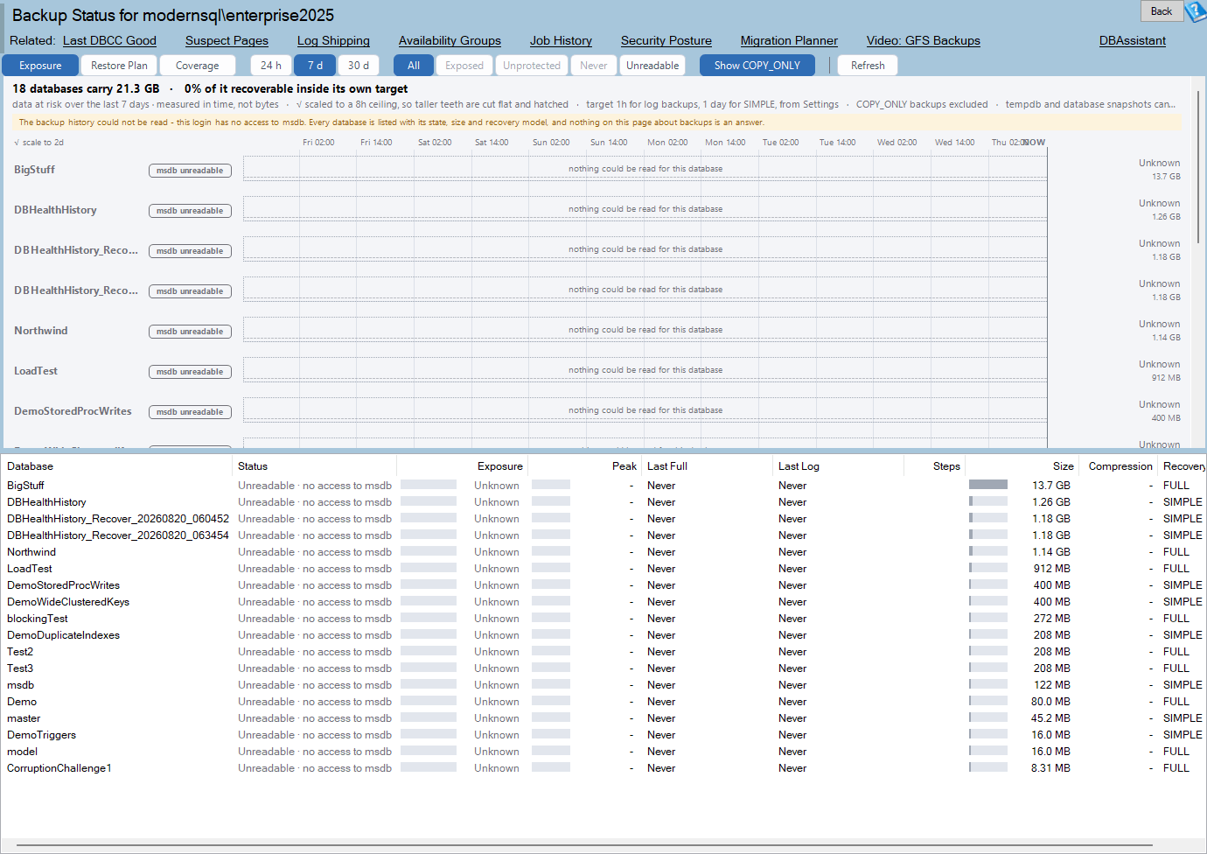Navigate to Availability Groups
The width and height of the screenshot is (1207, 854).
pyautogui.click(x=450, y=40)
